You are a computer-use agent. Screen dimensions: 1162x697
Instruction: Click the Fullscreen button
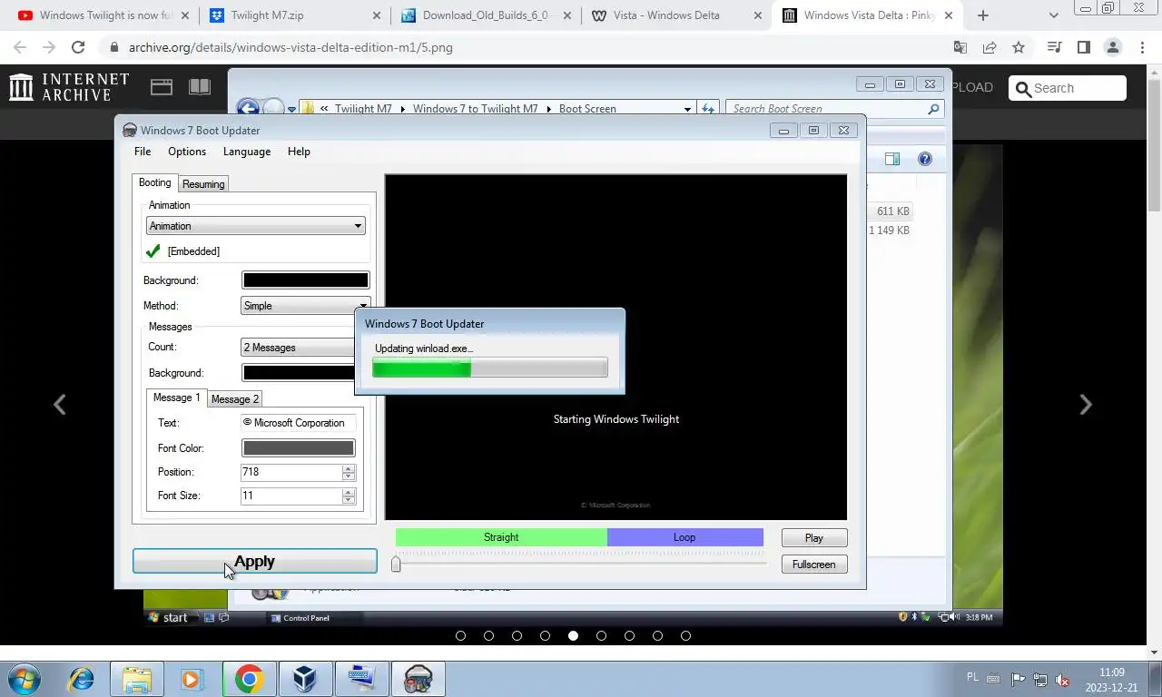[814, 564]
